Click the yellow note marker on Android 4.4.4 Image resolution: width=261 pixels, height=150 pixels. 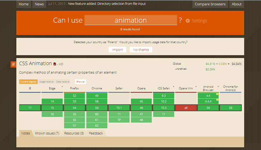(217, 100)
